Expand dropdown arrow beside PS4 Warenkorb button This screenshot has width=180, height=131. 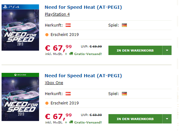pyautogui.click(x=167, y=50)
